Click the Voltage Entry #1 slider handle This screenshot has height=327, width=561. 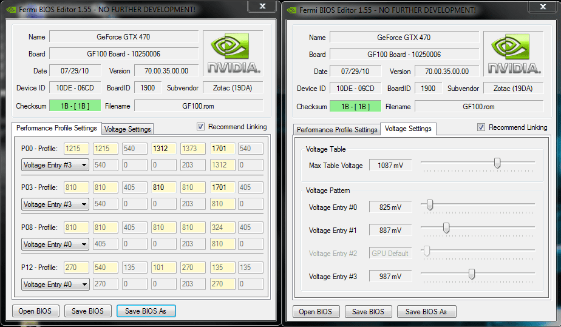pos(446,228)
